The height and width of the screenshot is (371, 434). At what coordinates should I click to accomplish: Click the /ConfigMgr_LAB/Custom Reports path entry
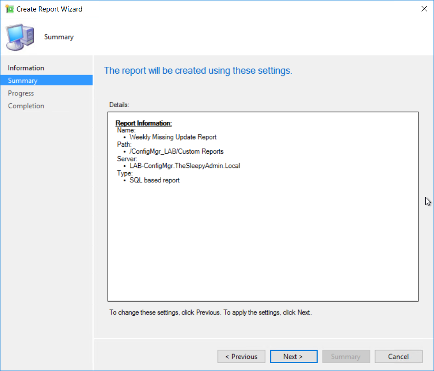176,151
